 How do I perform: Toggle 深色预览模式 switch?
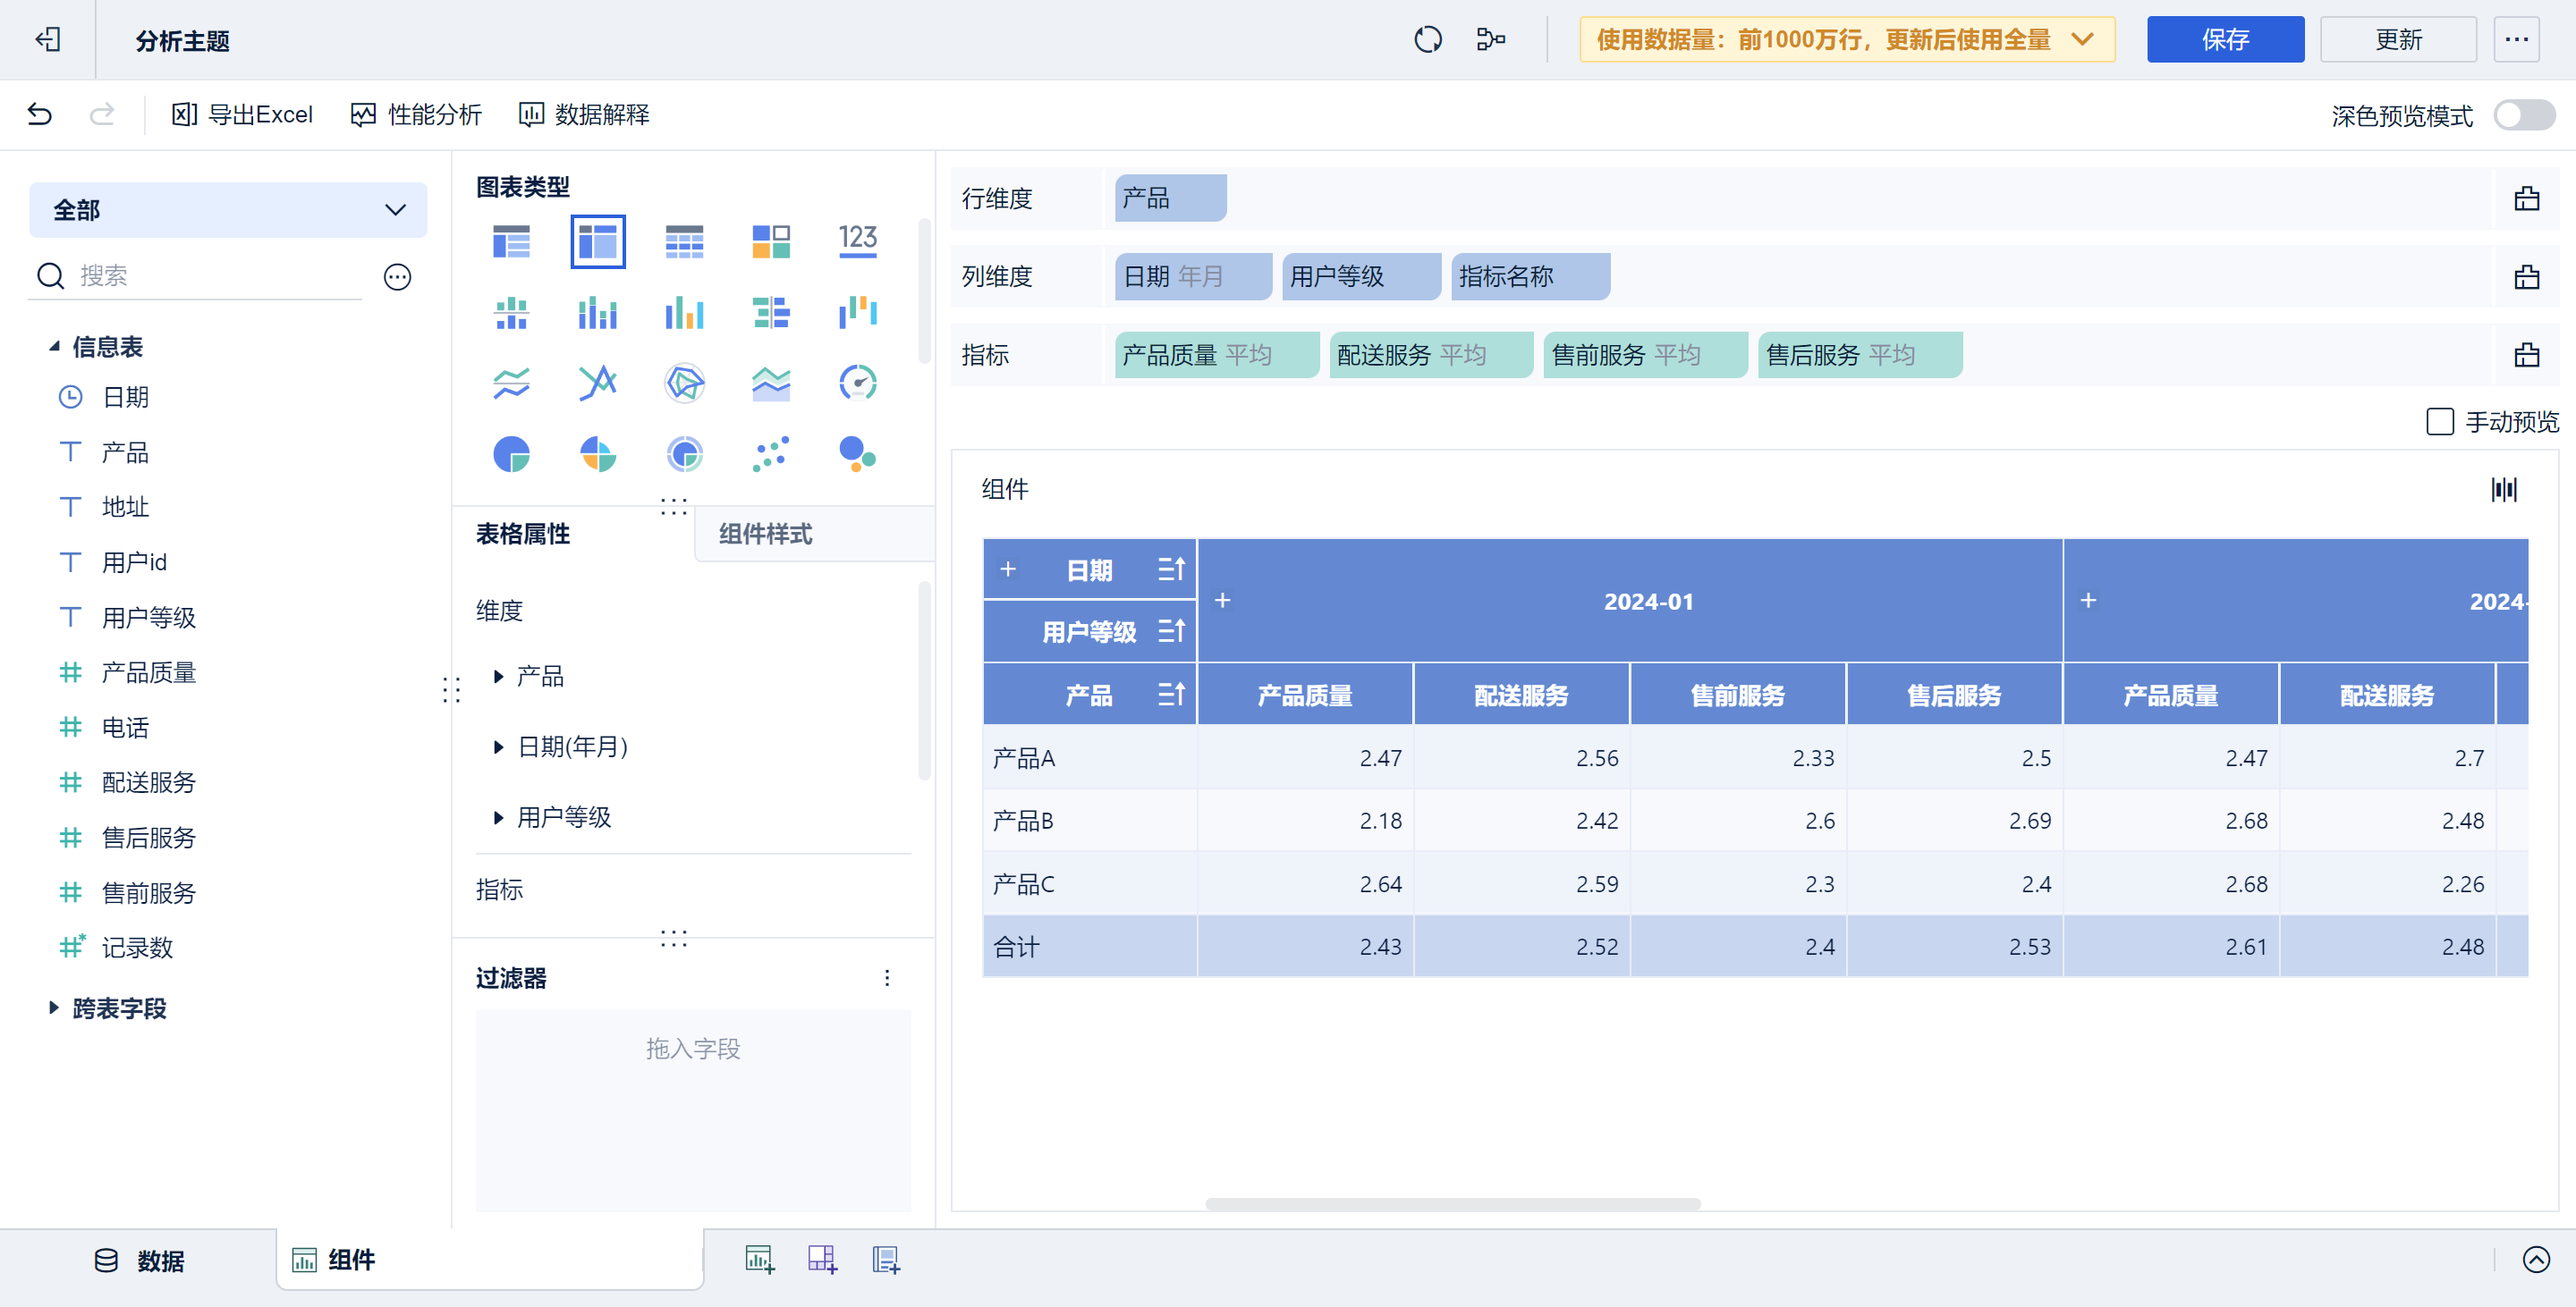coord(2524,116)
